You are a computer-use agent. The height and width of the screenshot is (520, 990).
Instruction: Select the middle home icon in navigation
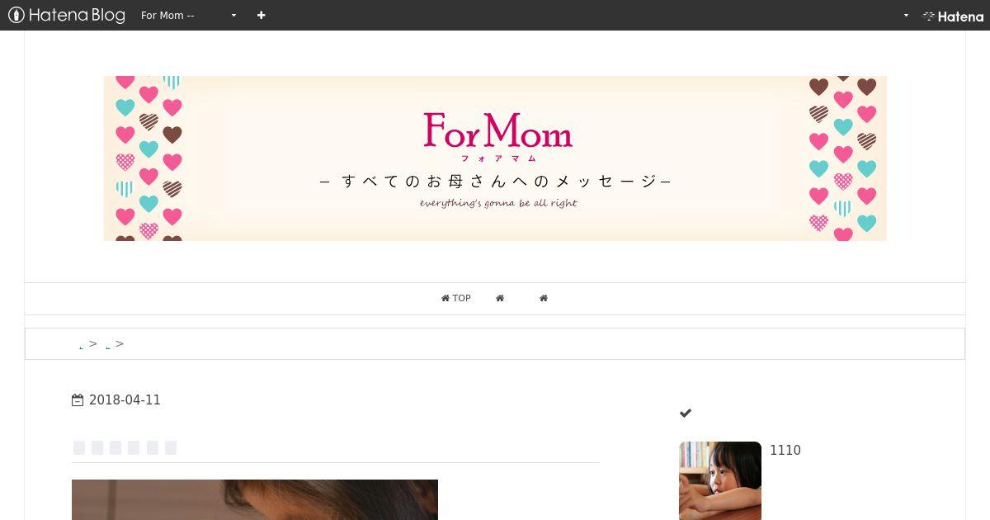[x=500, y=298]
